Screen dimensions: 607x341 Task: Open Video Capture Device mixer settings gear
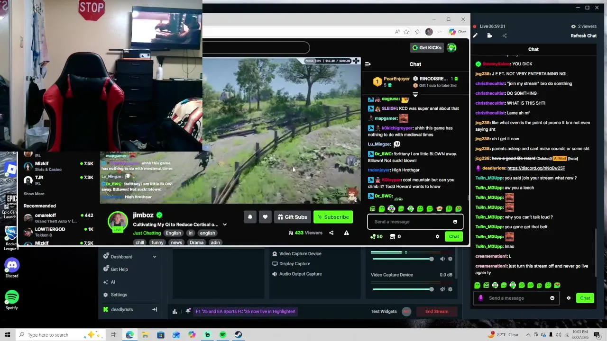tap(450, 289)
